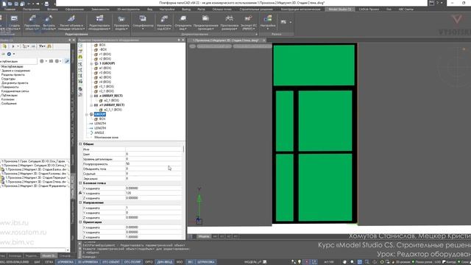The height and width of the screenshot is (265, 471).
Task: Toggle оПРИВЯЗКА object snap in status bar
Action: [65, 262]
